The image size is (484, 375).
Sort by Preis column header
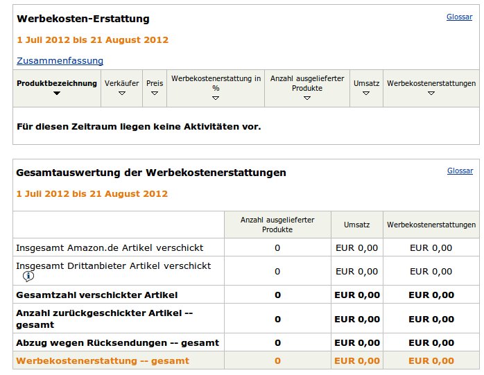155,83
